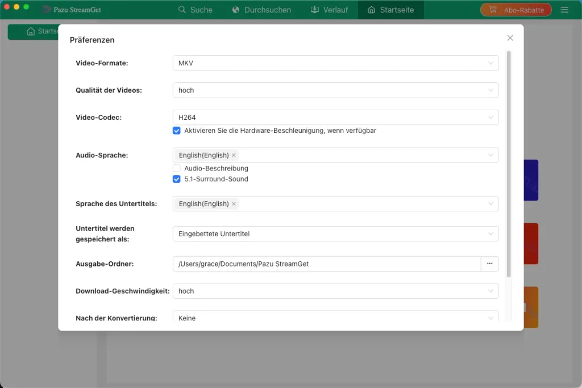Click the shopping cart icon in Abo-Rabatte
The width and height of the screenshot is (582, 388).
point(493,10)
